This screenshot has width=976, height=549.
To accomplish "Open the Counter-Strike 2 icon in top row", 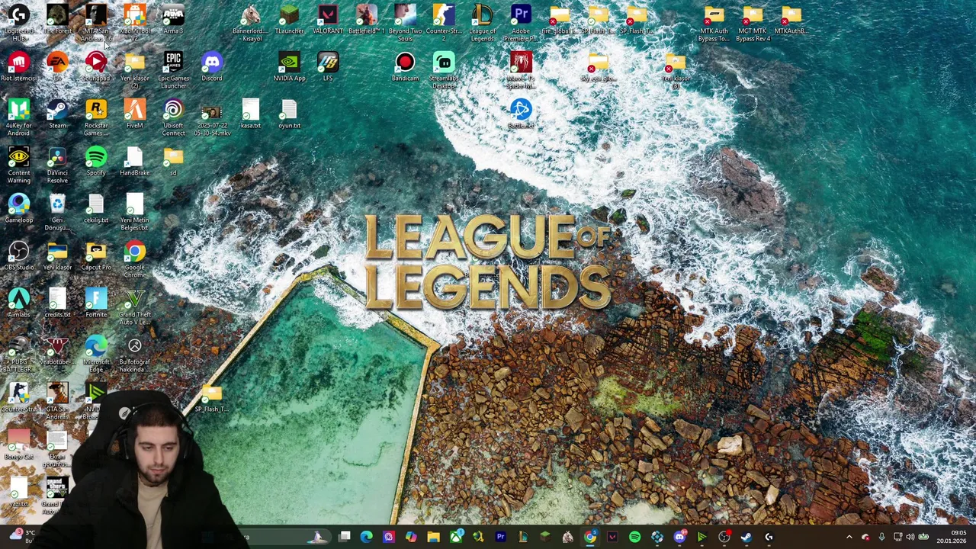I will tap(444, 23).
